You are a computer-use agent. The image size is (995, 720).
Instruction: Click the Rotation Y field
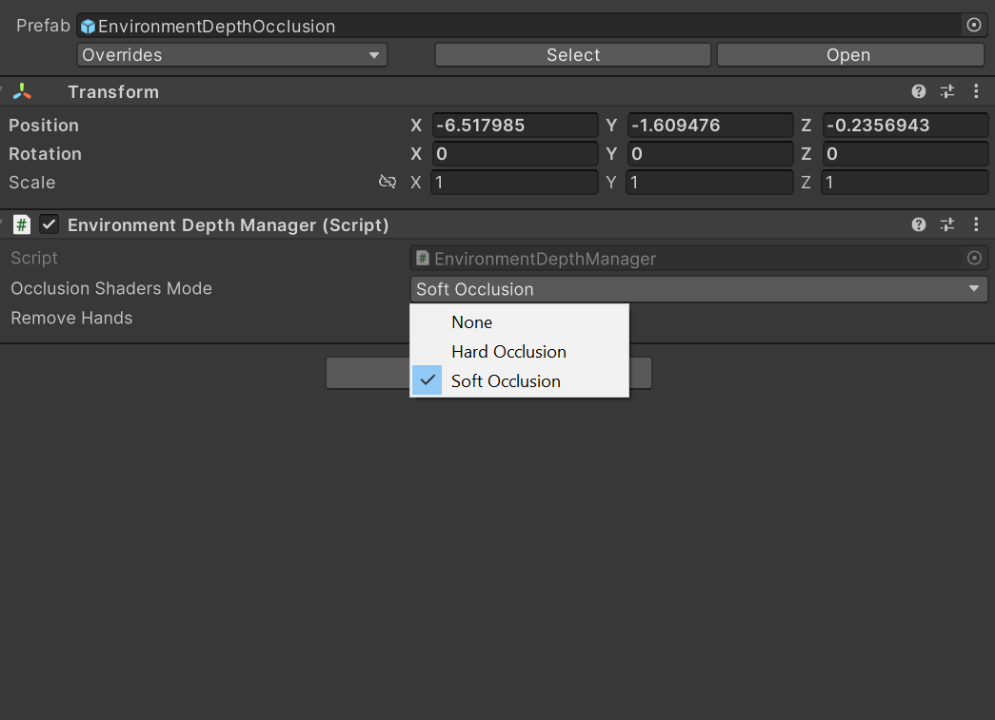point(710,153)
